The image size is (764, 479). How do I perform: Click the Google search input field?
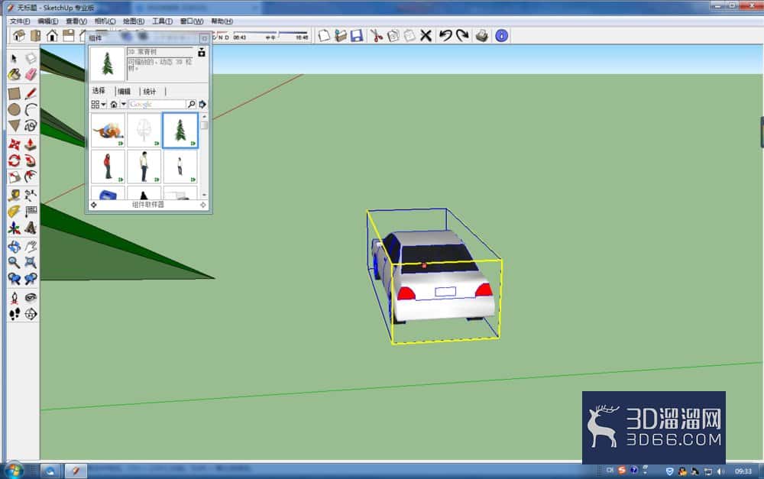pyautogui.click(x=157, y=104)
